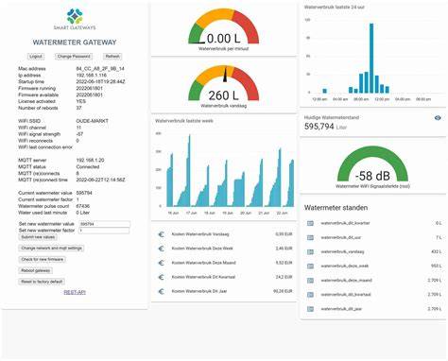The height and width of the screenshot is (361, 448).
Task: Submit the new watermeter values
Action: [38, 237]
